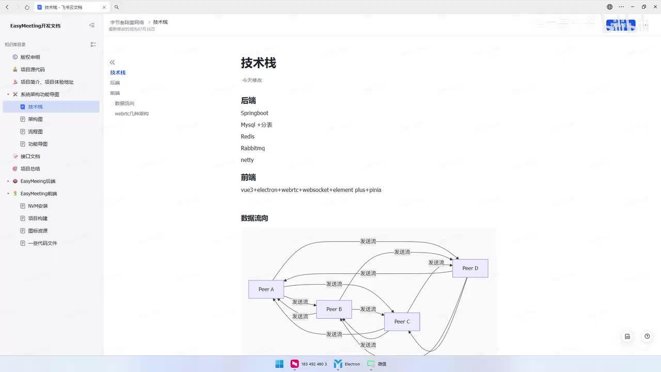Click the 项目总结 target icon
Screen dimensions: 661x372
pyautogui.click(x=15, y=169)
